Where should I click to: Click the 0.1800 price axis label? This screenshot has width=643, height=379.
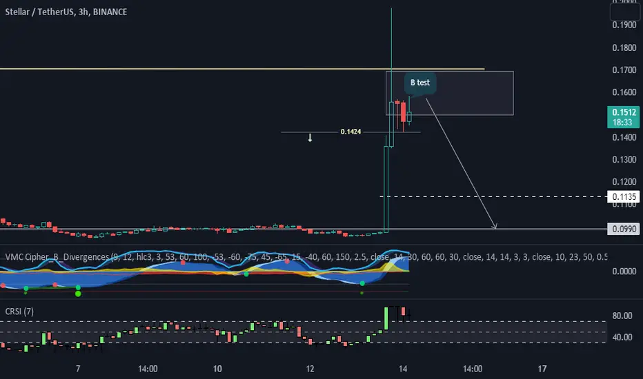coord(624,48)
